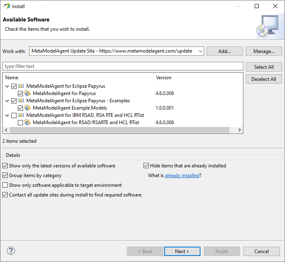
Task: Toggle Show only the latest versions checkbox
Action: [x=5, y=166]
